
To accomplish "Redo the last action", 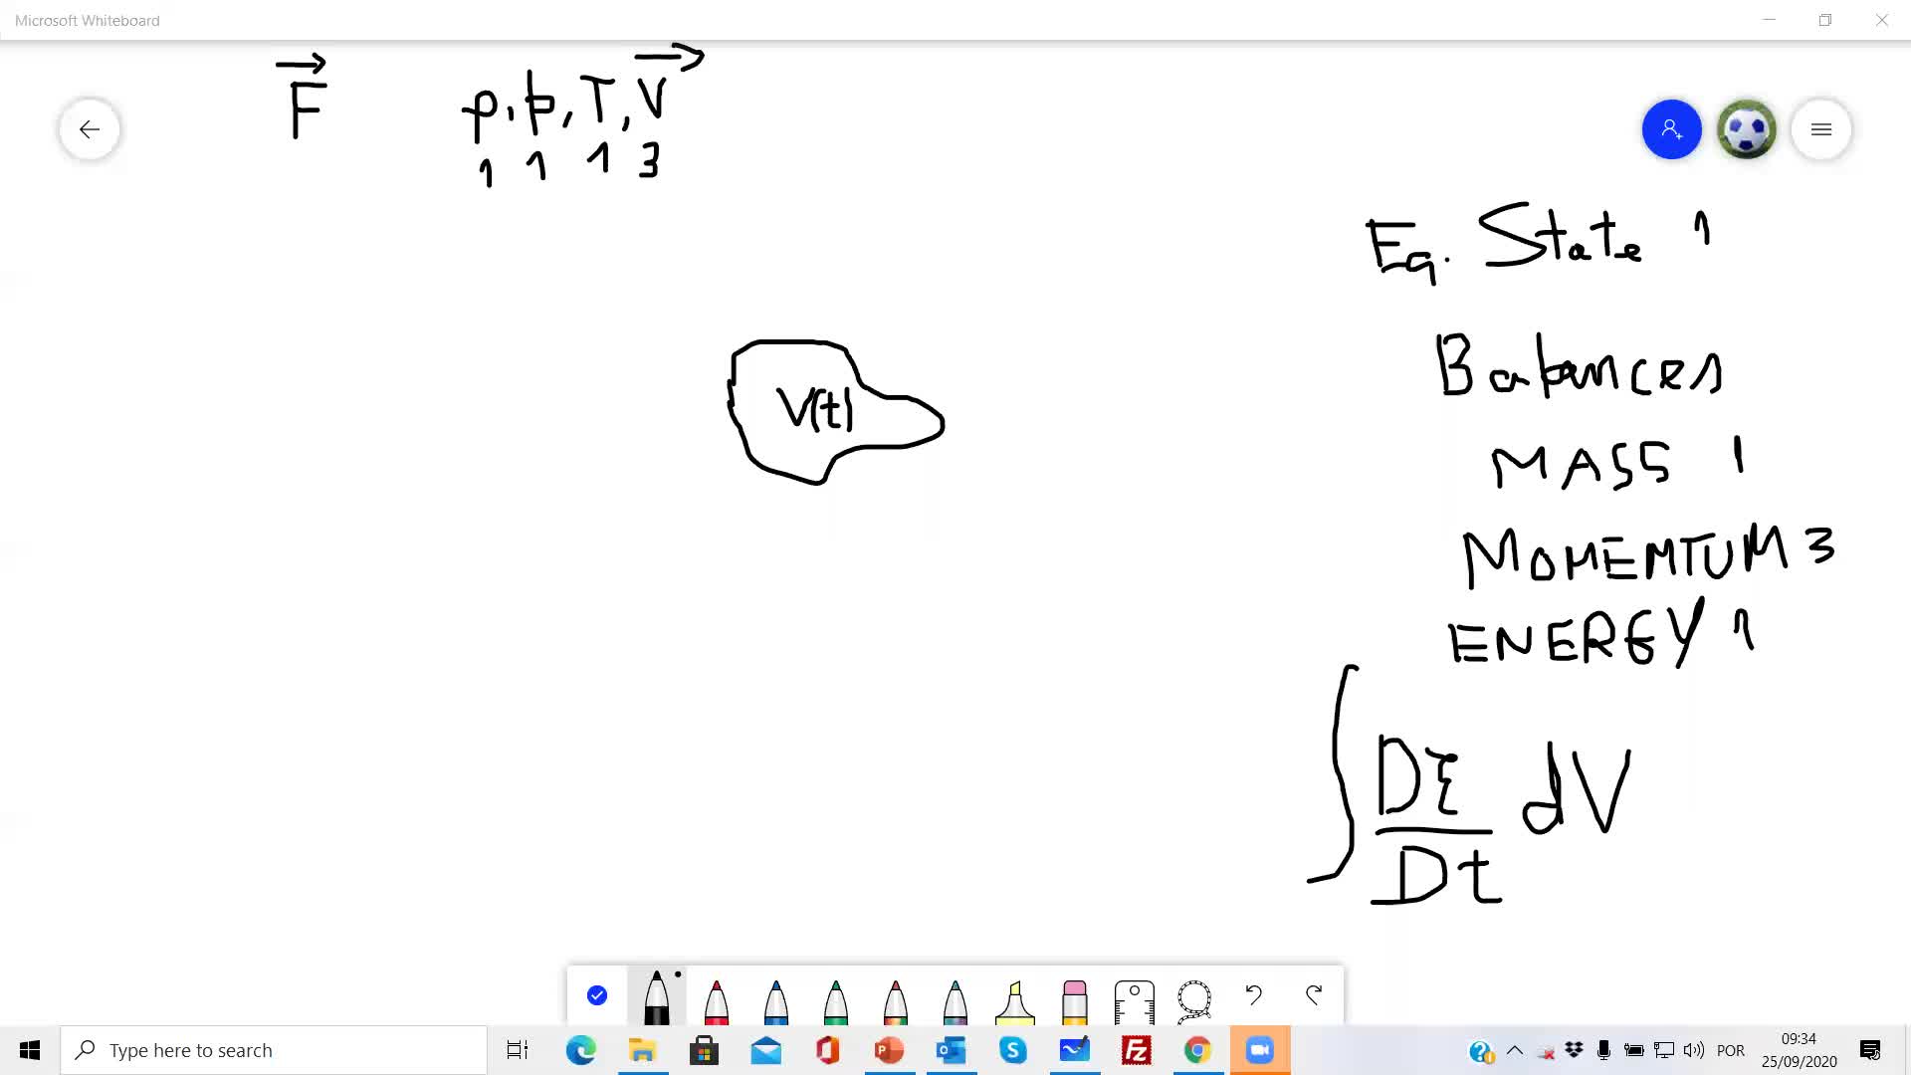I will (1314, 994).
